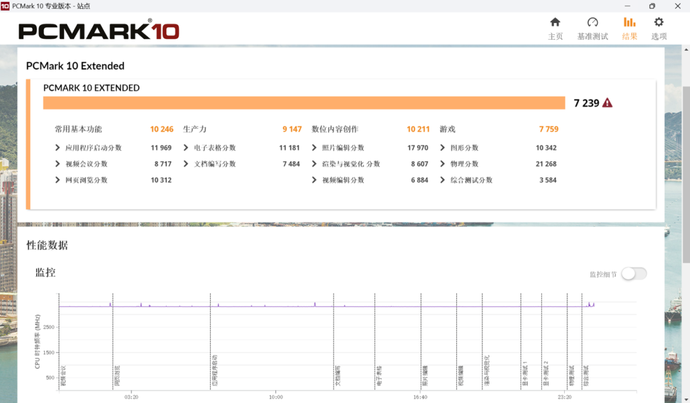
Task: Click the orange Extended score bar
Action: click(x=304, y=103)
